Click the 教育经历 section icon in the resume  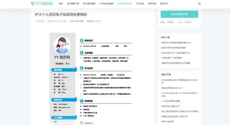[x=82, y=40]
